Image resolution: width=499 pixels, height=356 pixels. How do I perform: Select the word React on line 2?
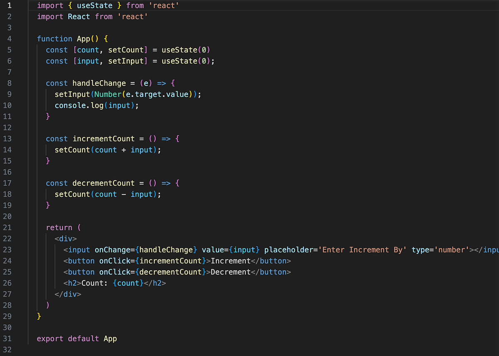tap(79, 17)
